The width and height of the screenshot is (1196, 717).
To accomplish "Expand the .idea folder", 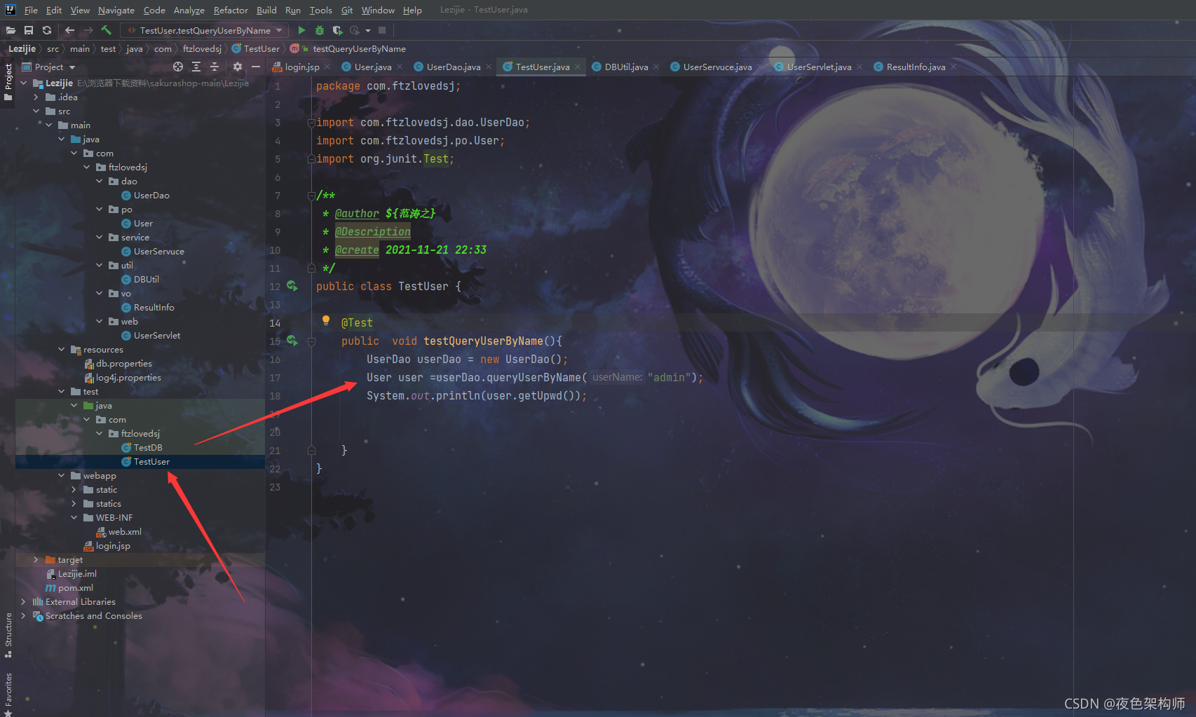I will 36,97.
